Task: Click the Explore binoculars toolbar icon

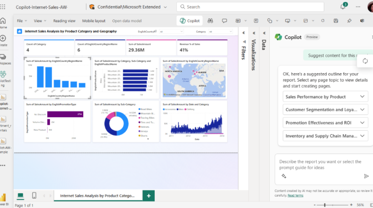Action: point(210,20)
